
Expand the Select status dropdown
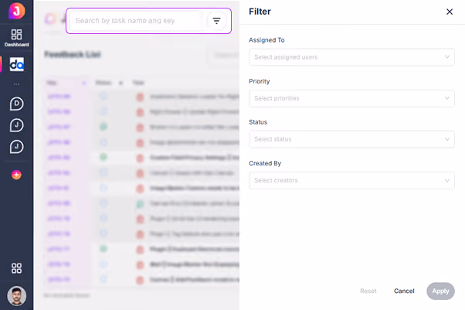[x=351, y=139]
